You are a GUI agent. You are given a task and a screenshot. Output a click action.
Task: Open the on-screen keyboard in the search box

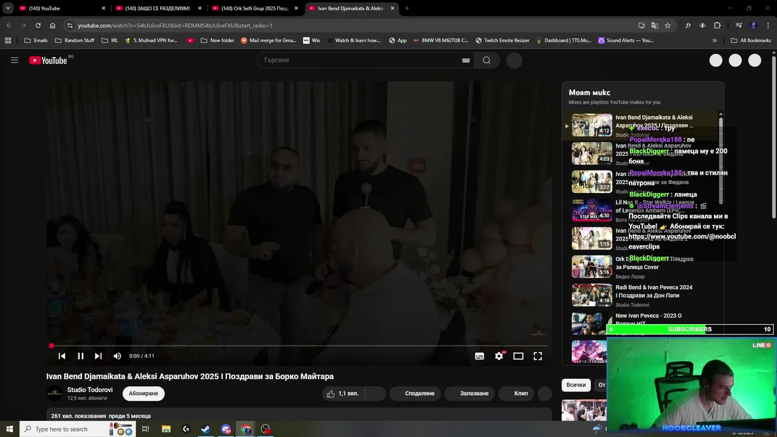(466, 60)
